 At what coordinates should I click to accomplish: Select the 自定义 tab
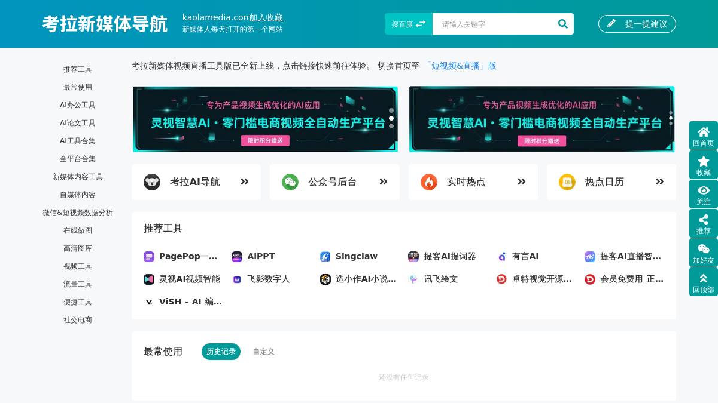coord(263,352)
